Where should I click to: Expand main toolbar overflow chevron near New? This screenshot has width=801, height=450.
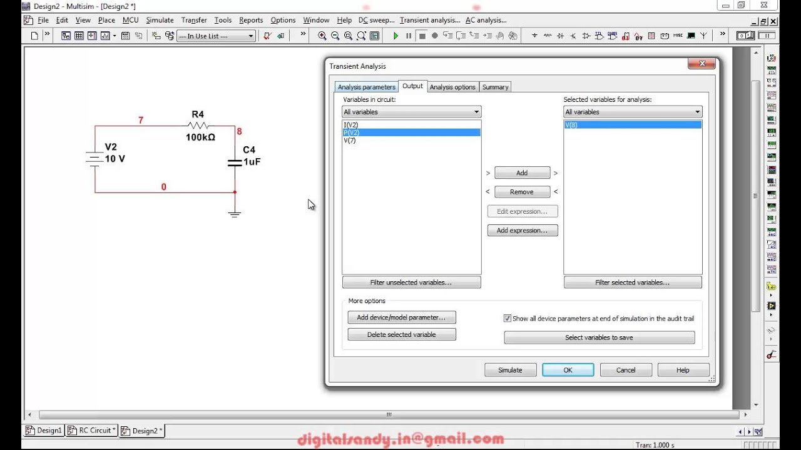click(47, 35)
